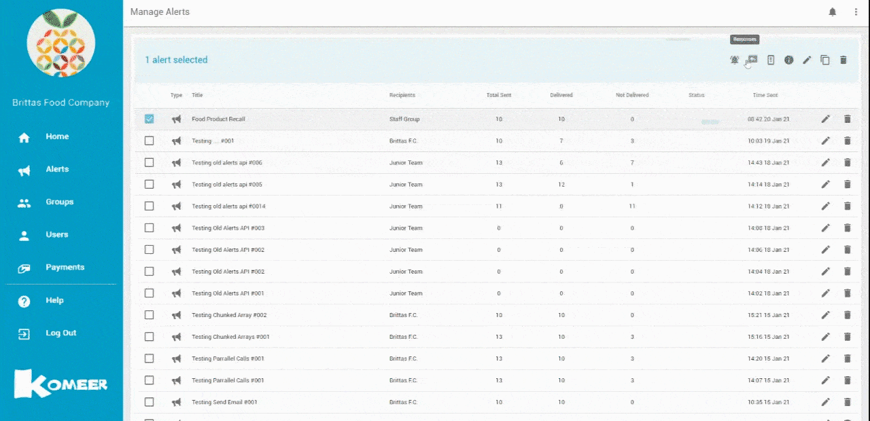Click the Status column header
This screenshot has height=421, width=870.
pos(697,95)
